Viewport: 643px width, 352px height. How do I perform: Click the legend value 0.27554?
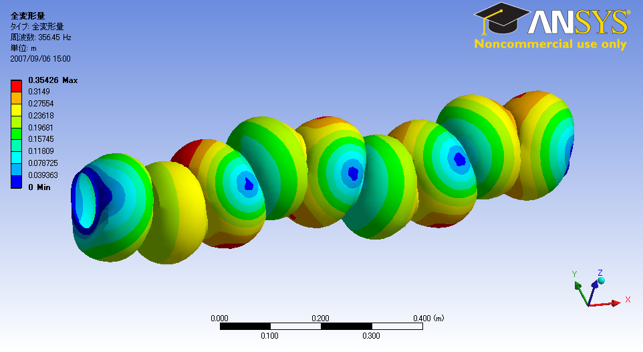pos(41,104)
